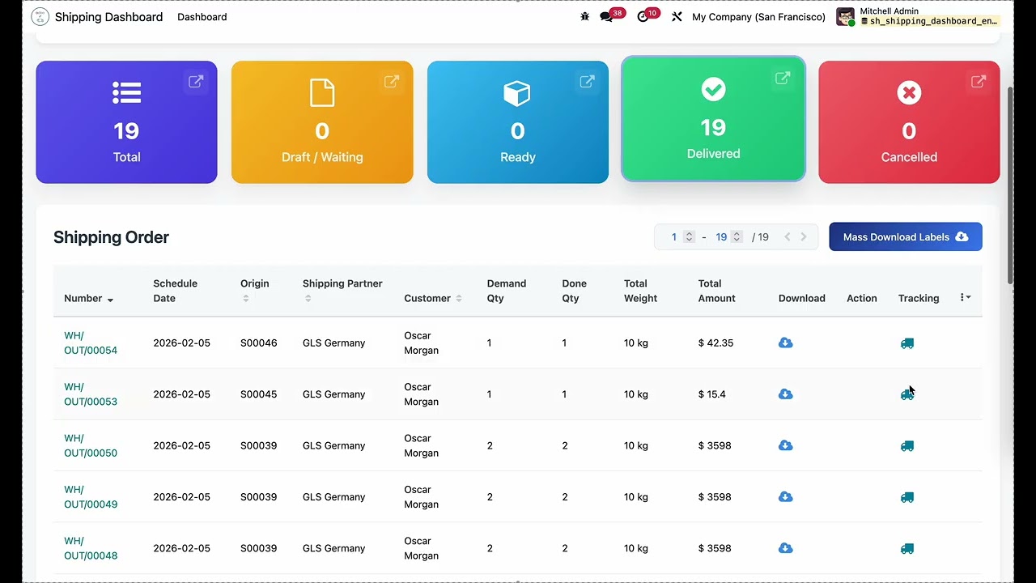Sort the table by Shipping Partner column

pyautogui.click(x=342, y=291)
